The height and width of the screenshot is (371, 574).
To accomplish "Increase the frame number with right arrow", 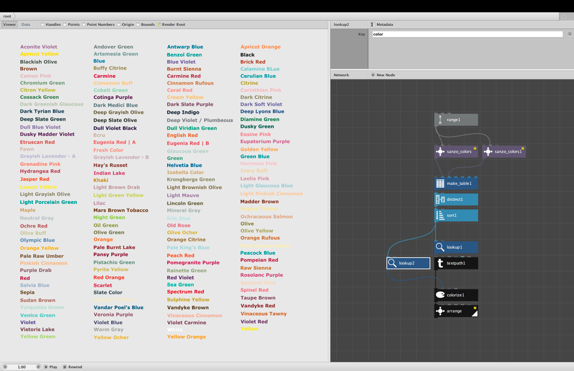I will [x=38, y=366].
